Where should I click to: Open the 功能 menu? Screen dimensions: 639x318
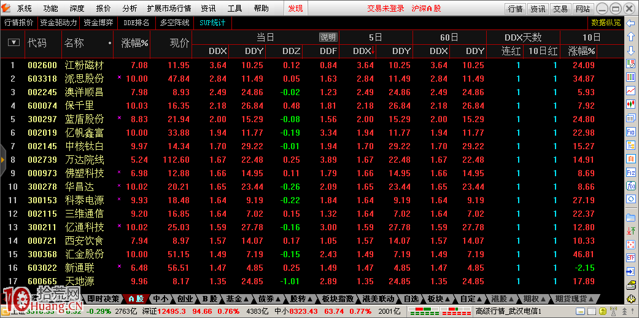pyautogui.click(x=50, y=8)
